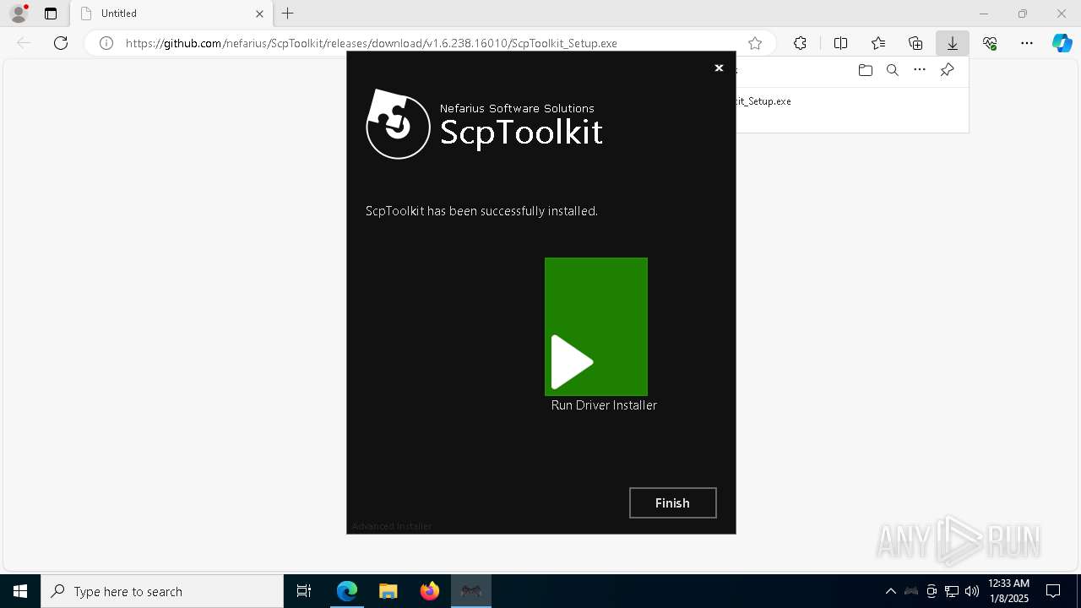Click the Finish button in ScpToolkit installer
This screenshot has width=1081, height=608.
[x=673, y=502]
